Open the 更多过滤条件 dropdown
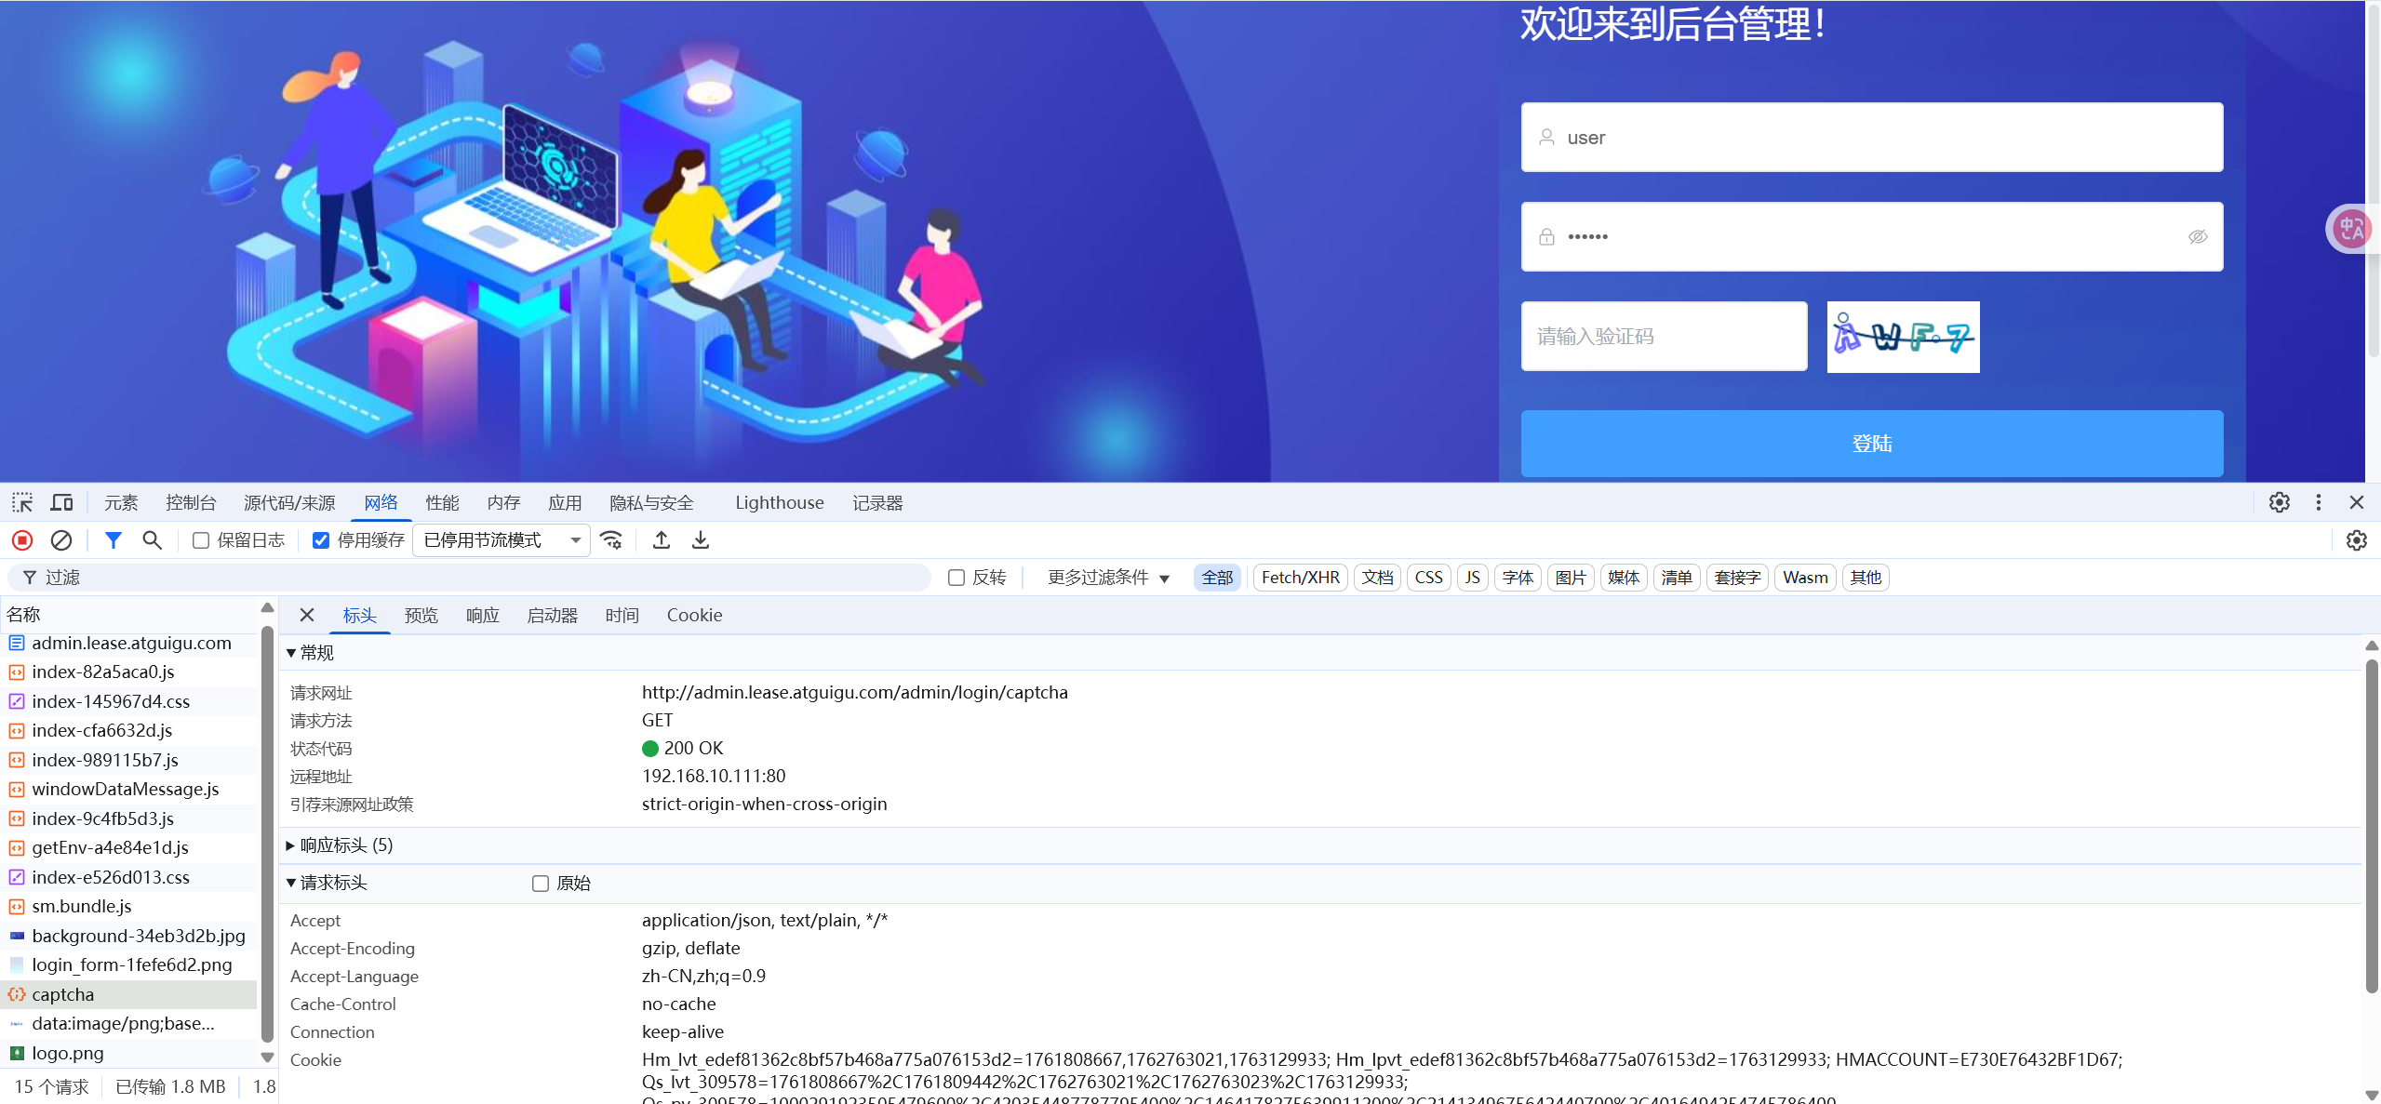Screen dimensions: 2381x1104 pos(1106,577)
